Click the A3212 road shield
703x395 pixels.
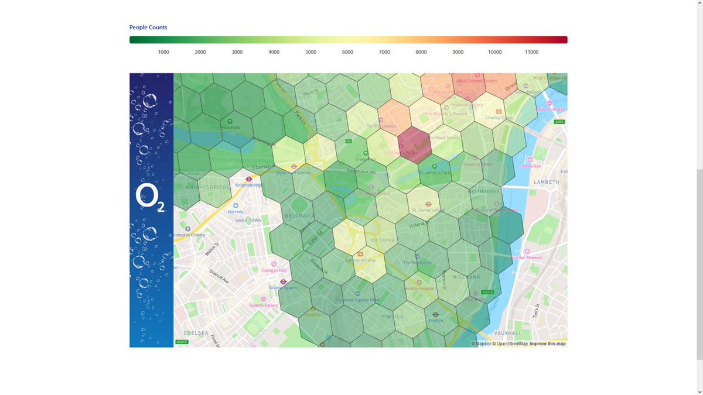coord(487,292)
